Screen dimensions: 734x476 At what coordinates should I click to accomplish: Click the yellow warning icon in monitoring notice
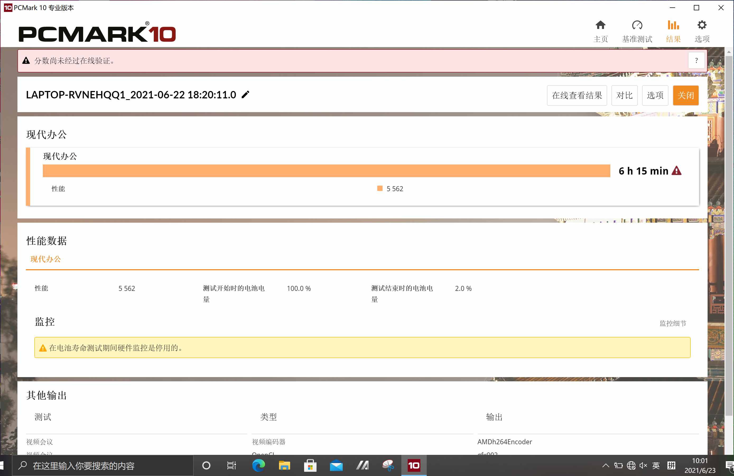pos(43,348)
